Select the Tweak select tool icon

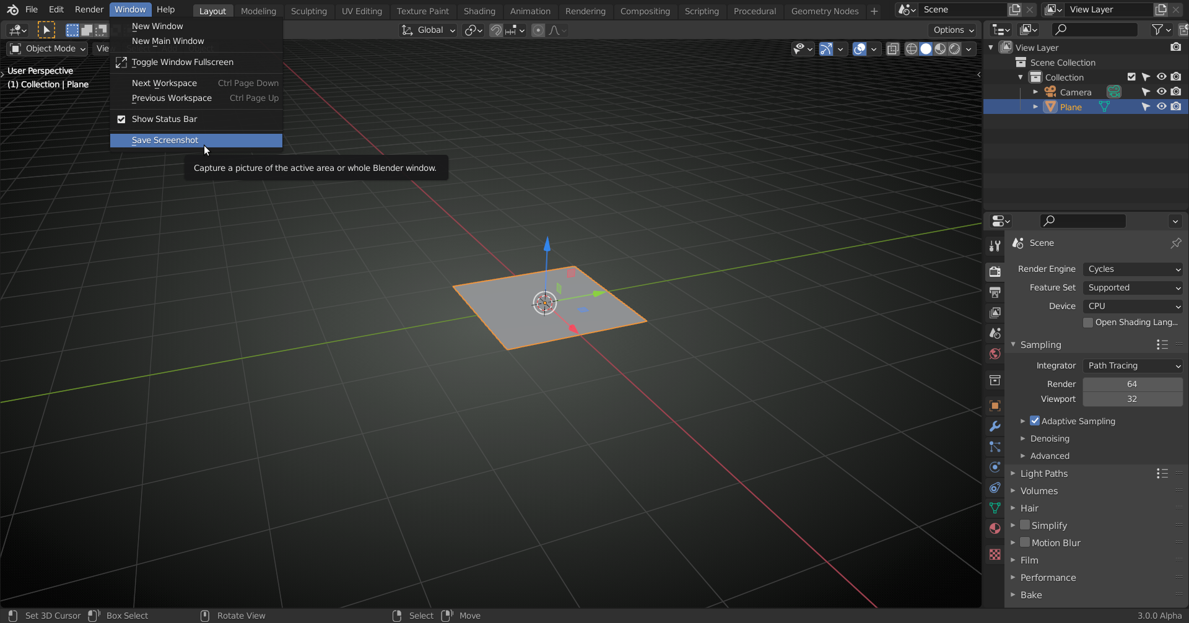[x=46, y=30]
